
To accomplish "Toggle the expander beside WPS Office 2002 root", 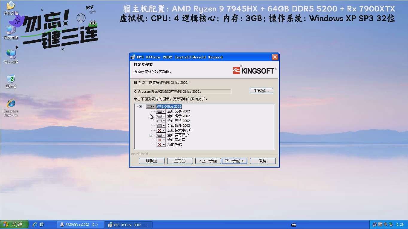I will (140, 106).
